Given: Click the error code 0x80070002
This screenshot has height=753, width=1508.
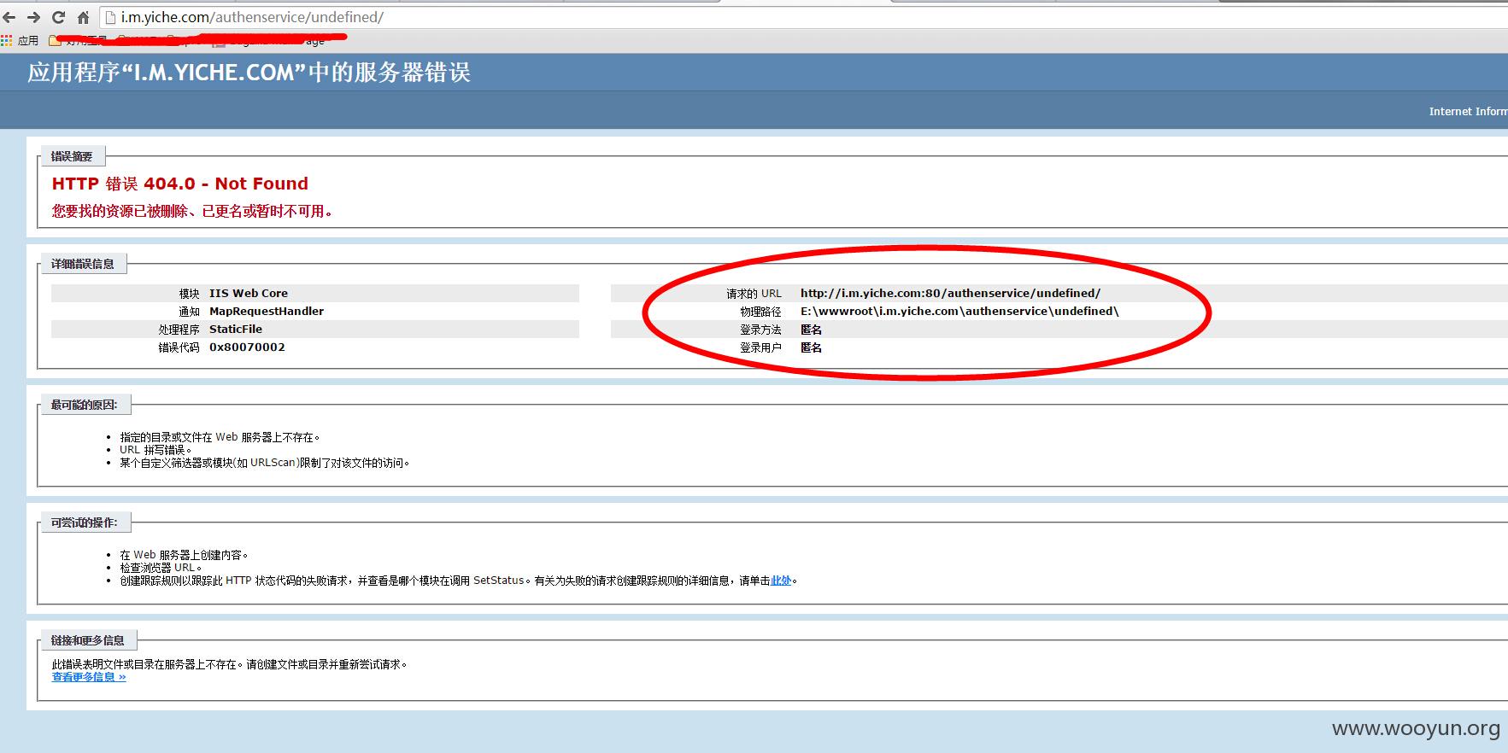Looking at the screenshot, I should point(247,347).
